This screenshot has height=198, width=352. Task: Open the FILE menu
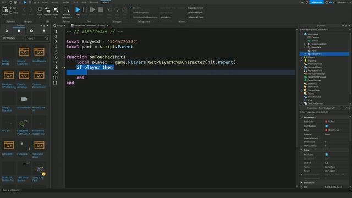(4, 2)
